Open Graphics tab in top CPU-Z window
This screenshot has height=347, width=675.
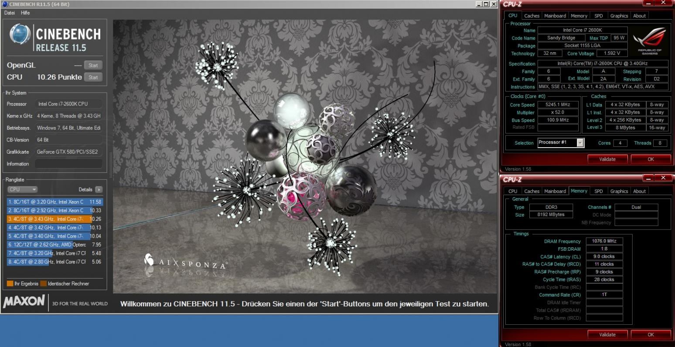point(619,16)
